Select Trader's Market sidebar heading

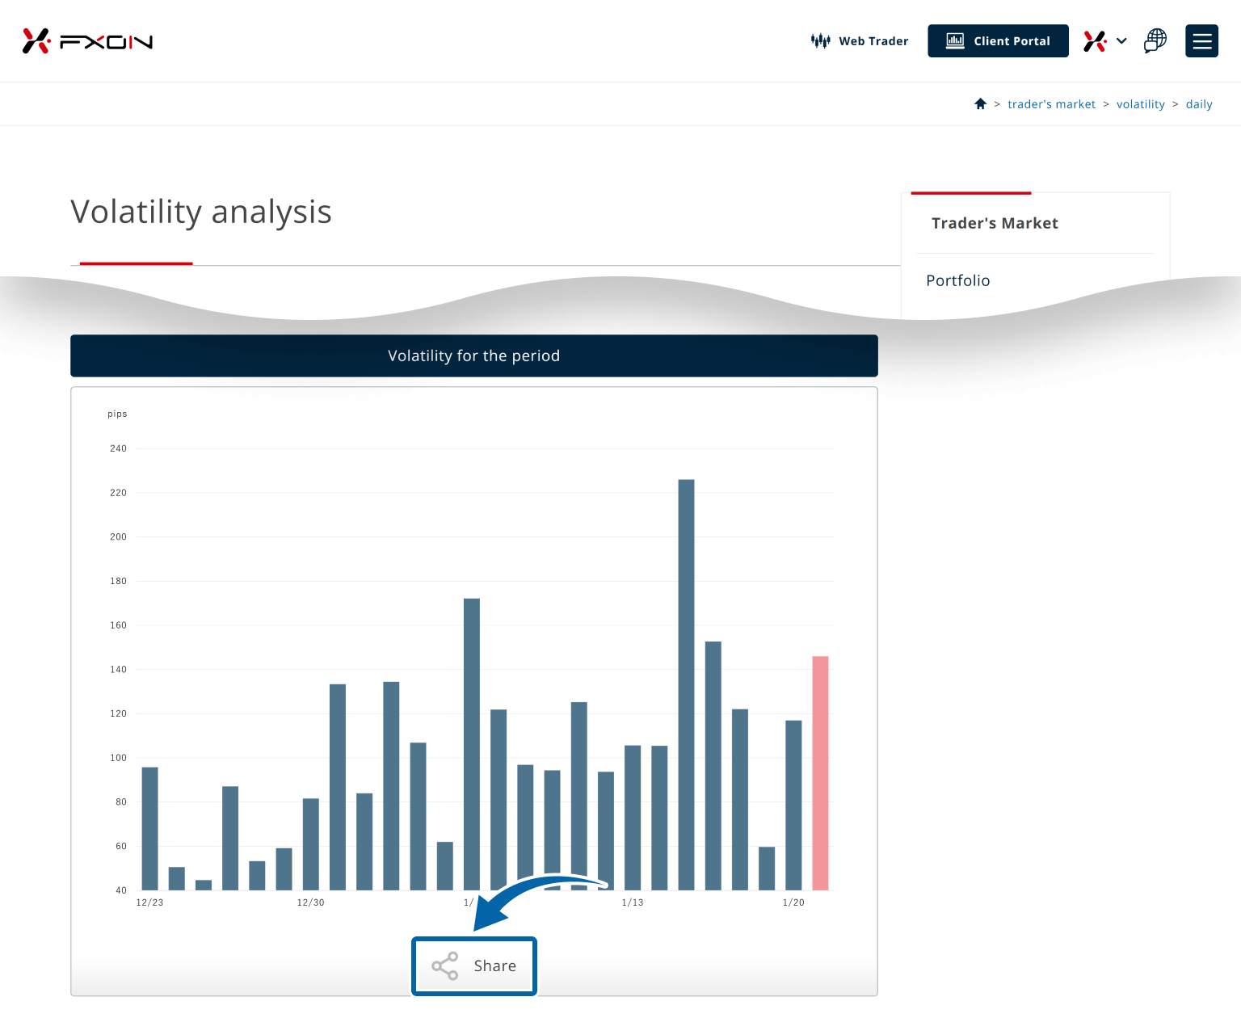point(995,223)
